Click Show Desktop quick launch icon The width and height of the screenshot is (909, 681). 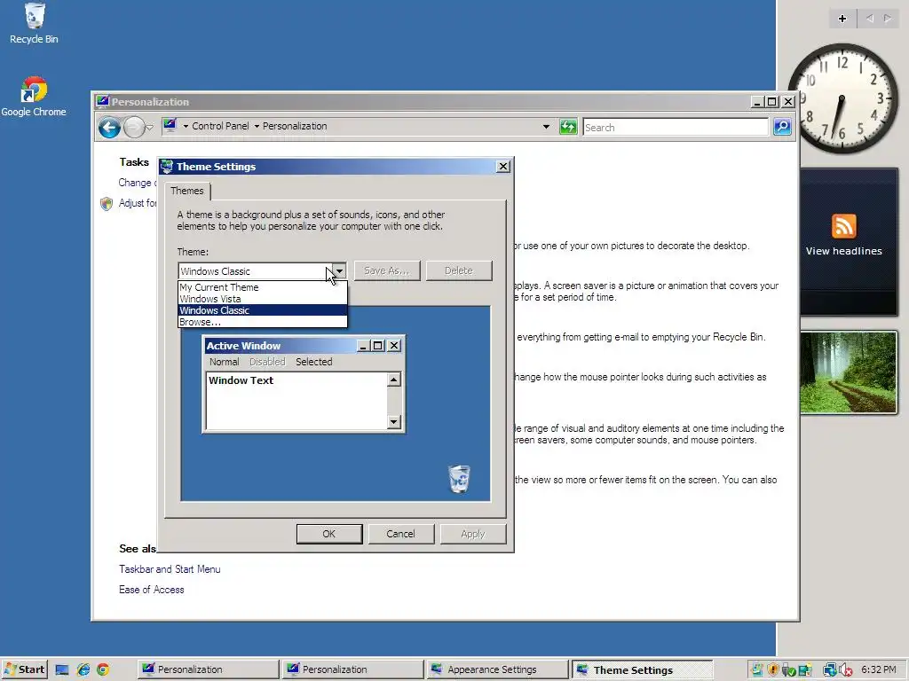tap(62, 670)
